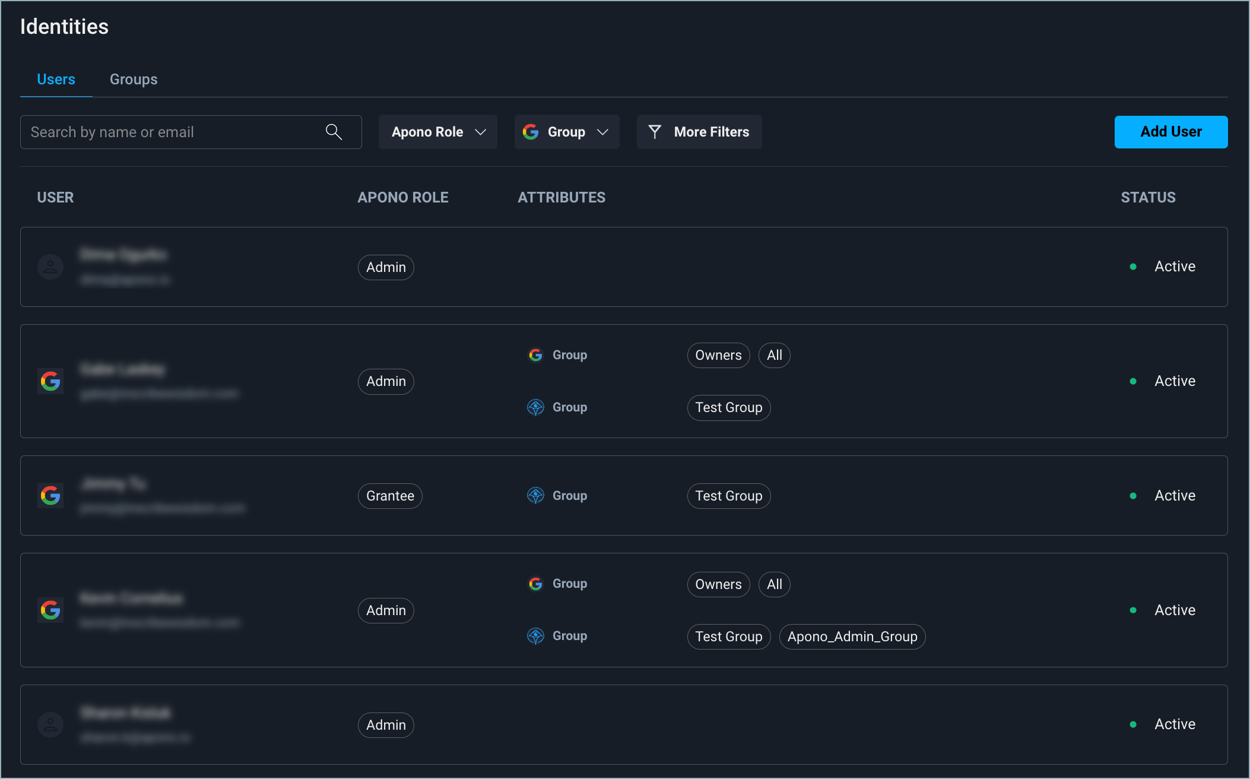1250x779 pixels.
Task: Click Google avatar on second user row
Action: tap(50, 381)
